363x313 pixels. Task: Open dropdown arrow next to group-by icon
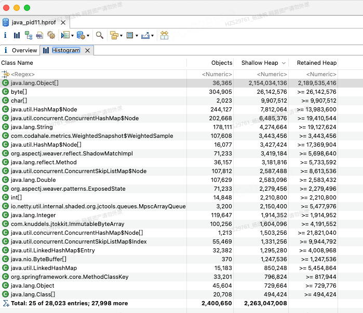121,36
